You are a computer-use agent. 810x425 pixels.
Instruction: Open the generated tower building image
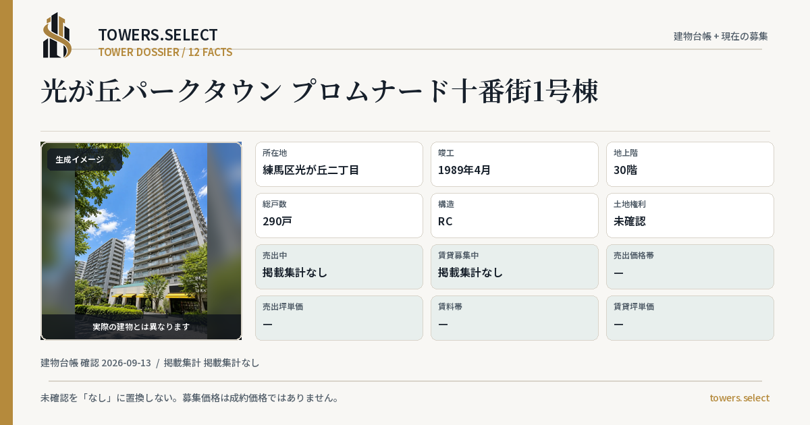tap(141, 241)
